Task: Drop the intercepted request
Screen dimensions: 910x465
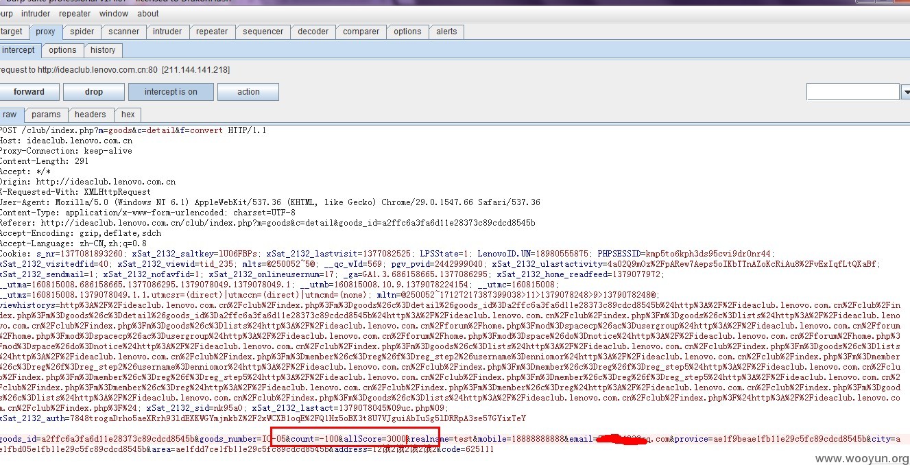Action: point(94,92)
